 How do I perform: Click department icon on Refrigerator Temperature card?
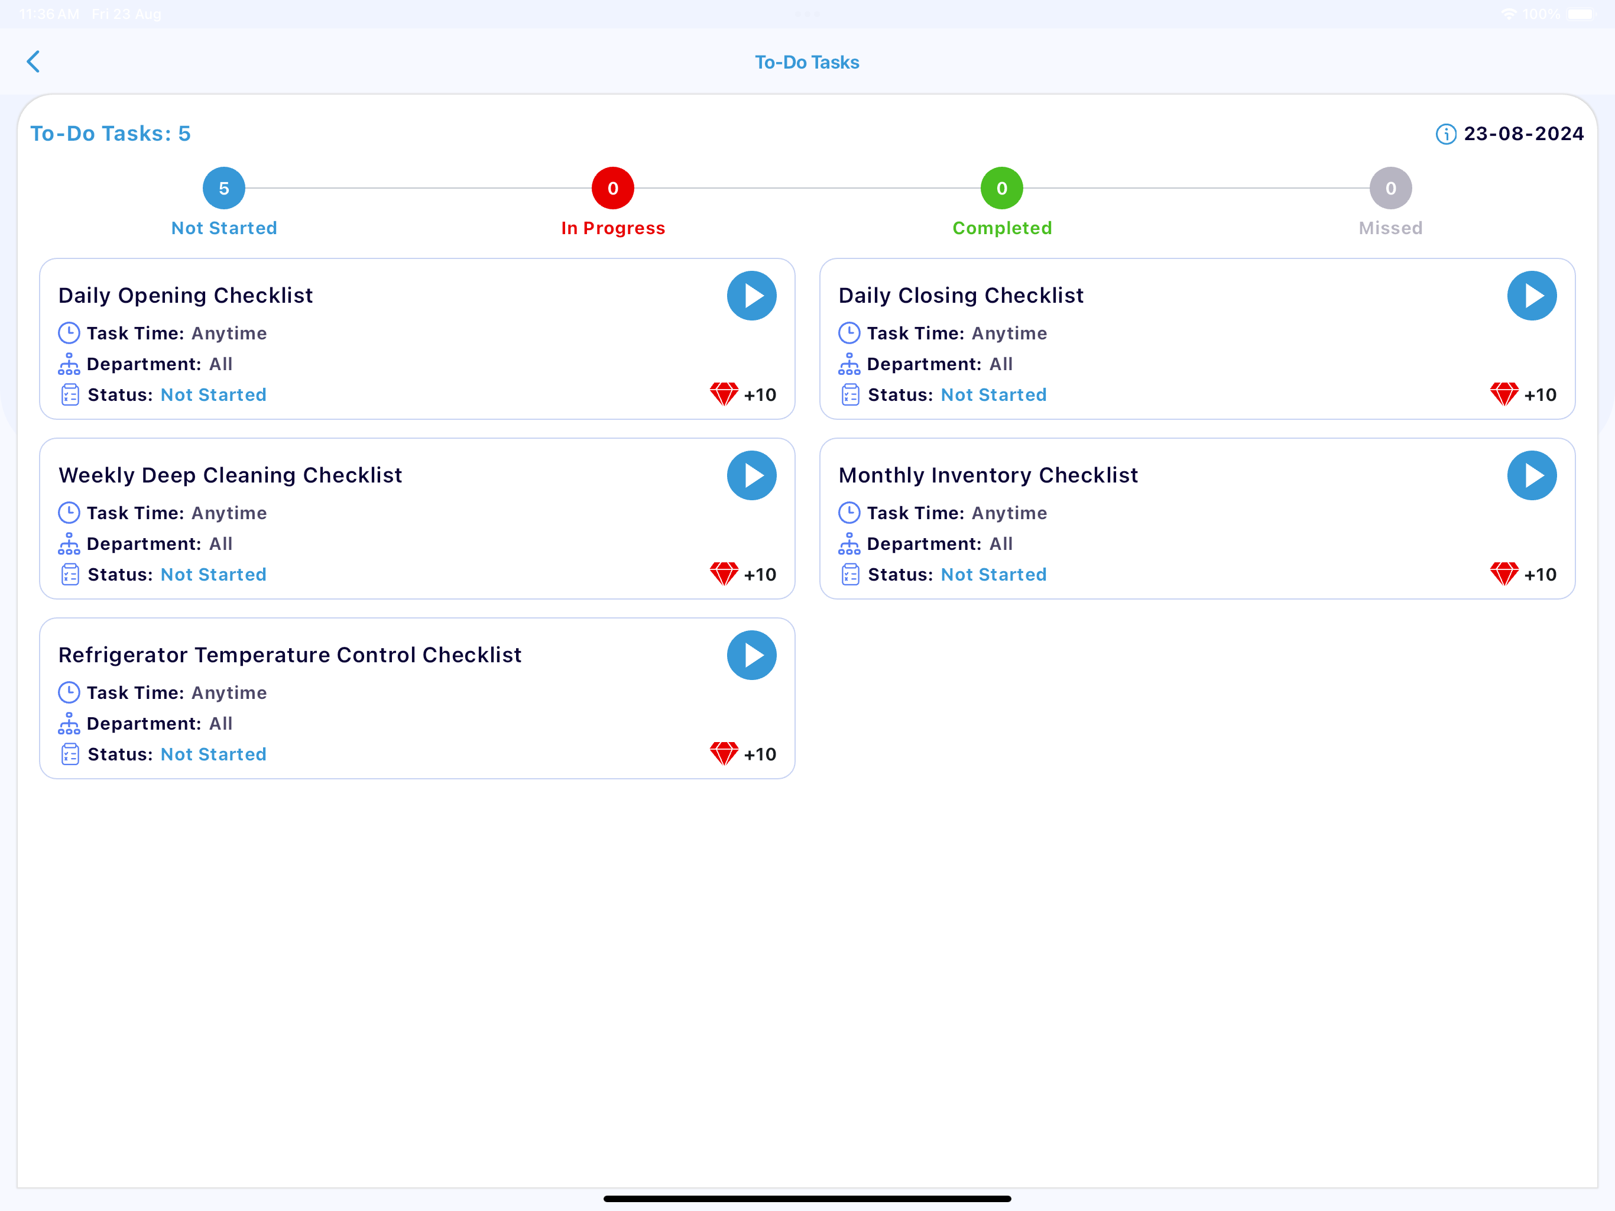tap(69, 723)
